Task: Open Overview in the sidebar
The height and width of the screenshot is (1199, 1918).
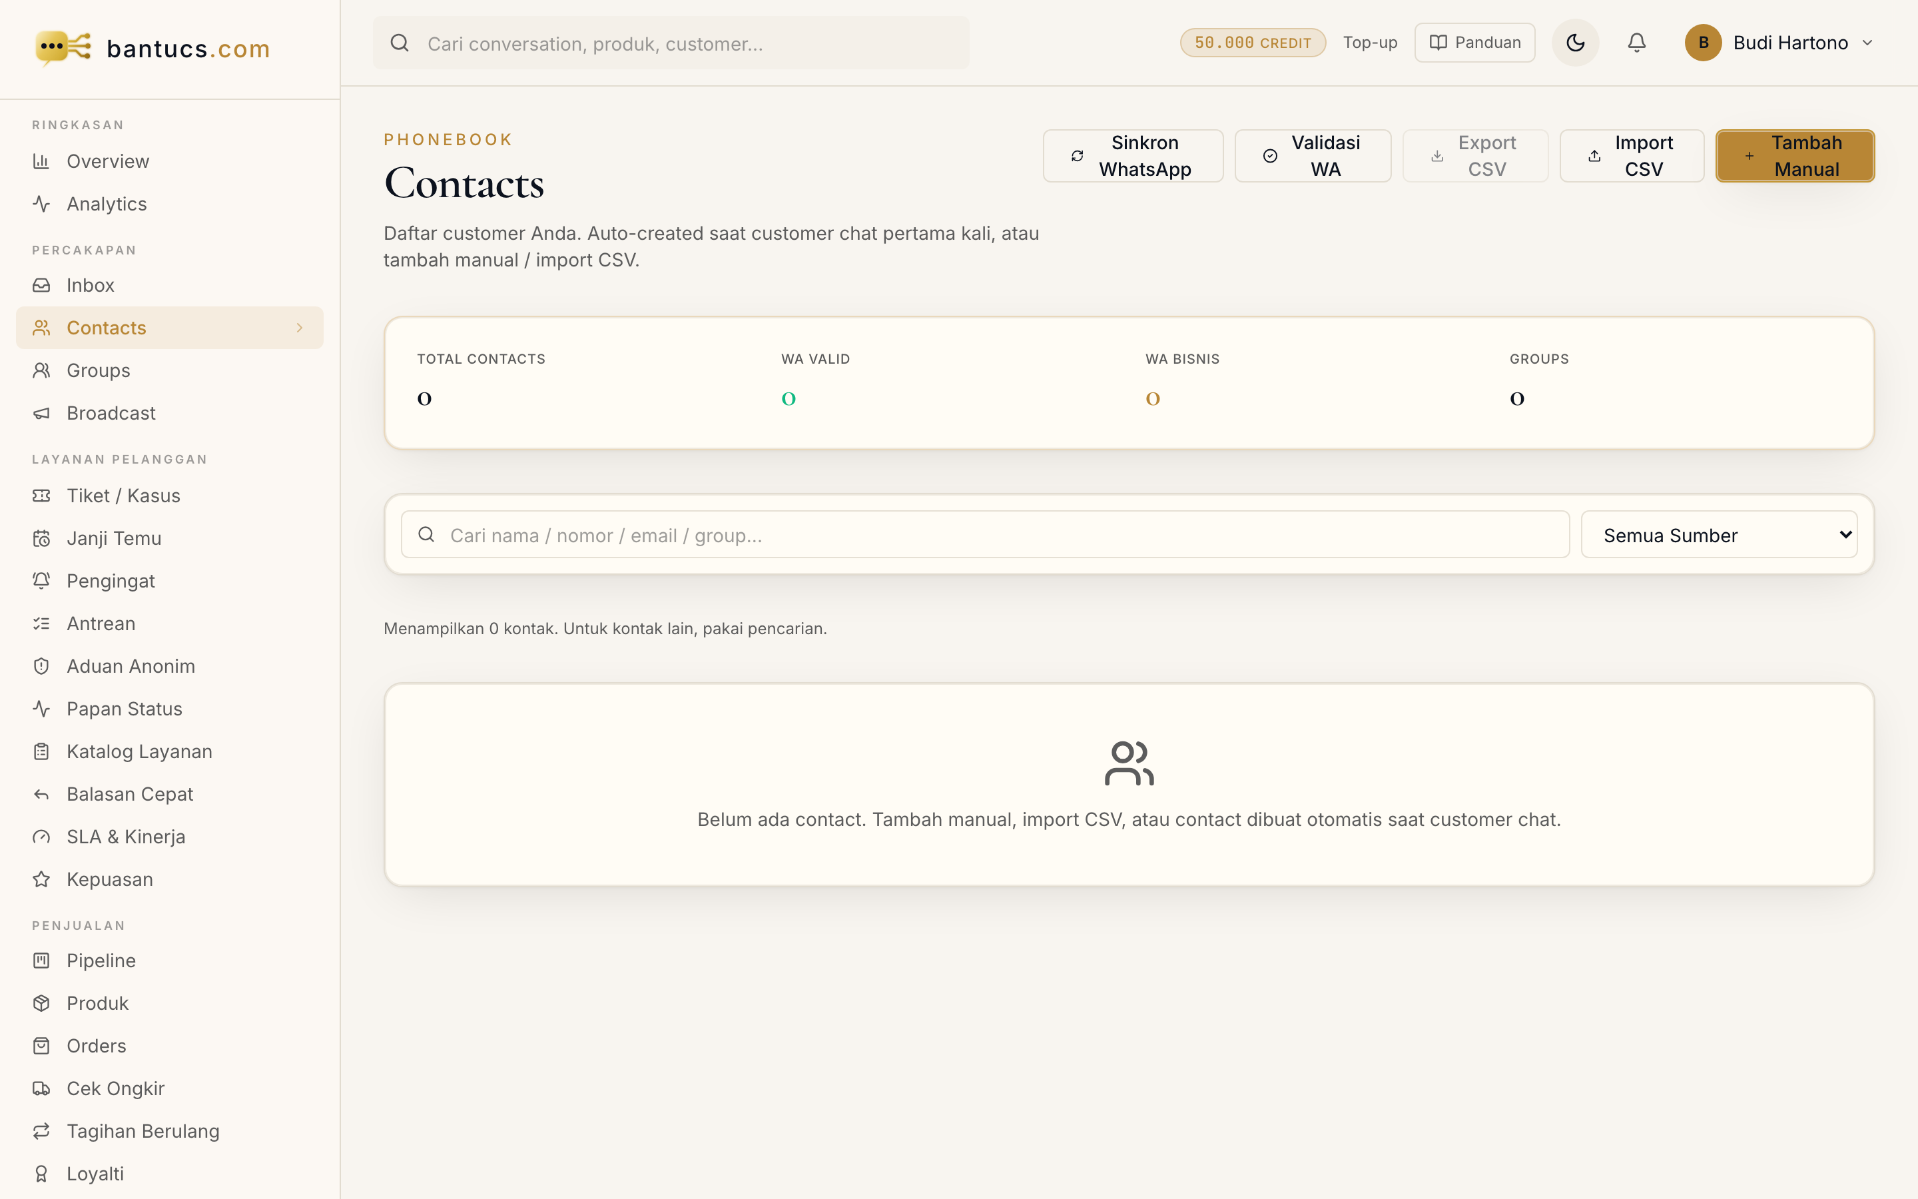Action: 170,161
